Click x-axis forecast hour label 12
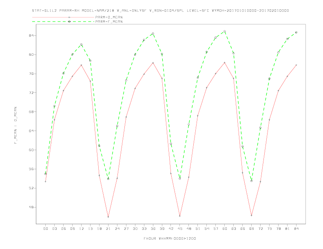 82,229
